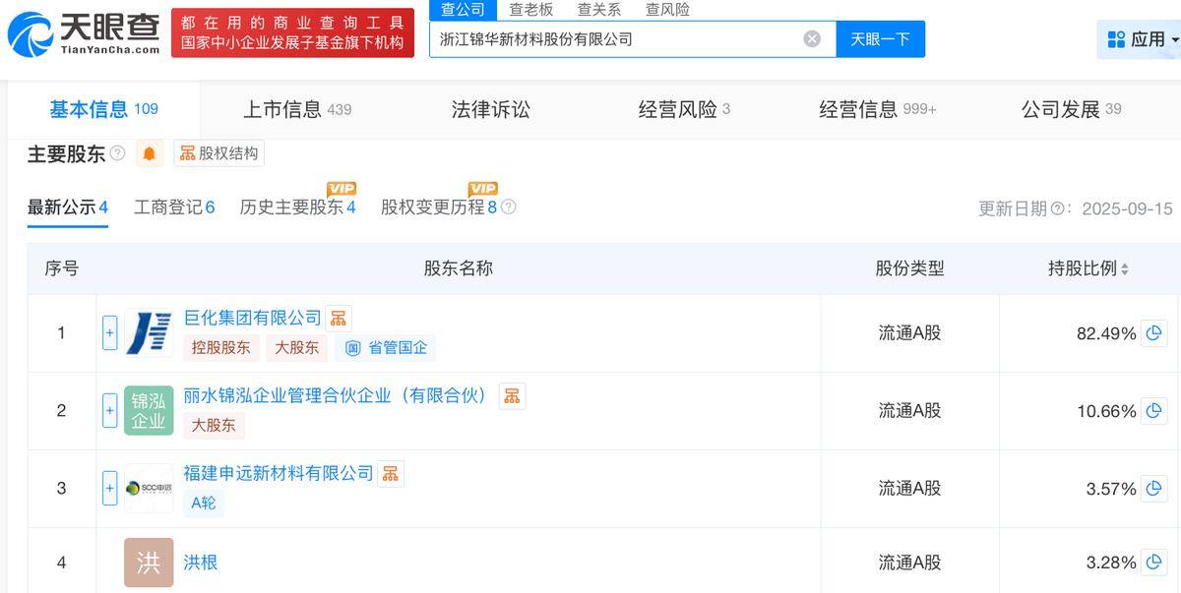Click the 天眼一下 search button

pyautogui.click(x=880, y=38)
